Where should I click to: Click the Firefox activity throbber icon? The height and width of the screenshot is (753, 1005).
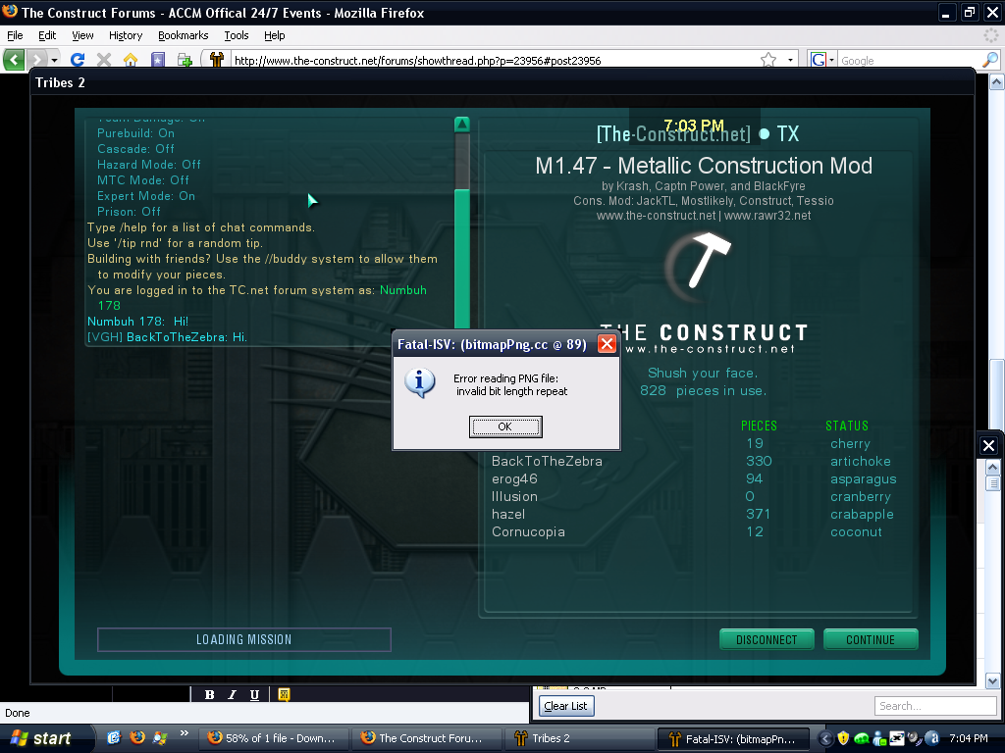991,35
